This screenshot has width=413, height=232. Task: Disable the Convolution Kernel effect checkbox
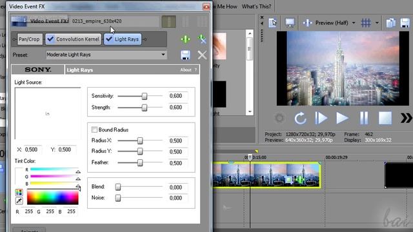tap(50, 39)
